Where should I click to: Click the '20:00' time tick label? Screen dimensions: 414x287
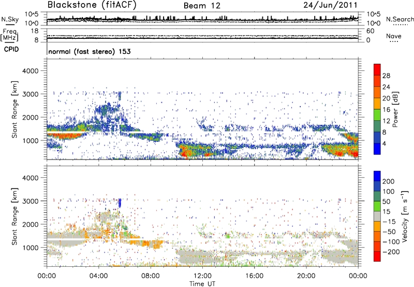pos(306,276)
